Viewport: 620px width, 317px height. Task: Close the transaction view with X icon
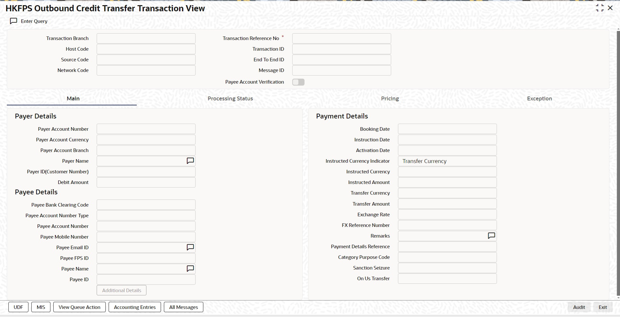[x=610, y=8]
